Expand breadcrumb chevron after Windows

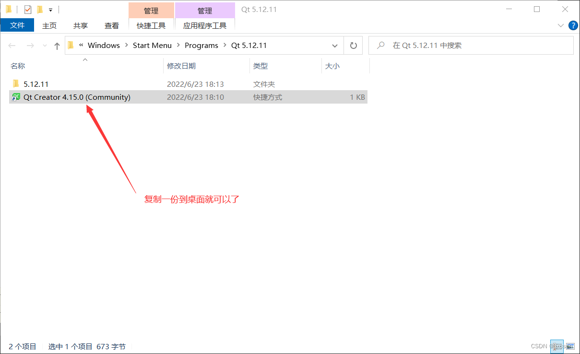[127, 46]
